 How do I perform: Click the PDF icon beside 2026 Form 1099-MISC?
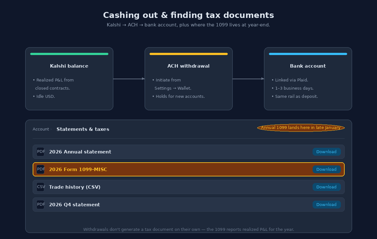(41, 170)
